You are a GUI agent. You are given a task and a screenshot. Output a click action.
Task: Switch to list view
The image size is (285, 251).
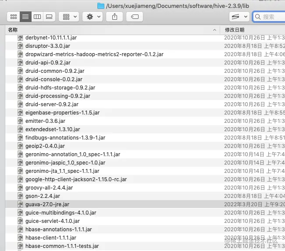25,17
